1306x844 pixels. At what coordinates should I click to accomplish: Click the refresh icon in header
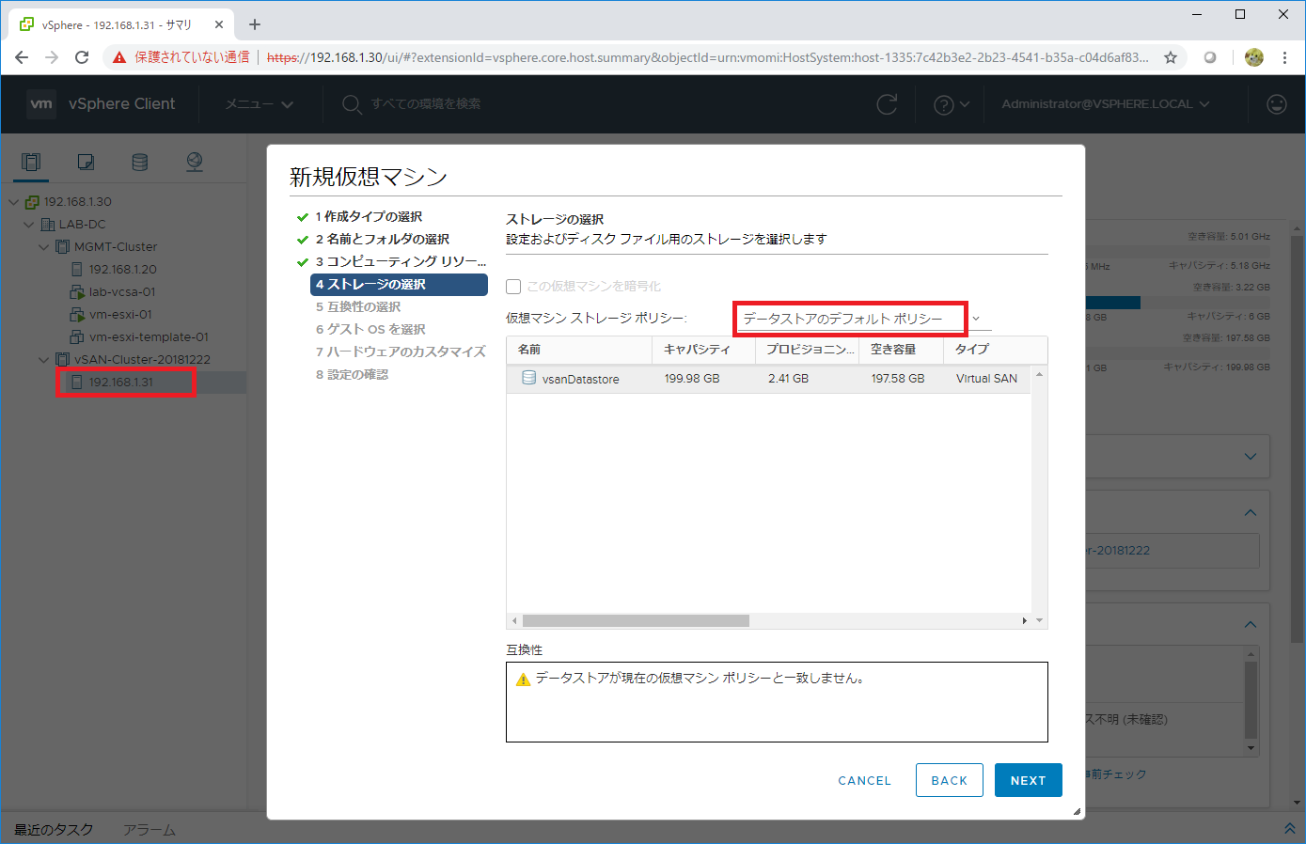tap(887, 104)
